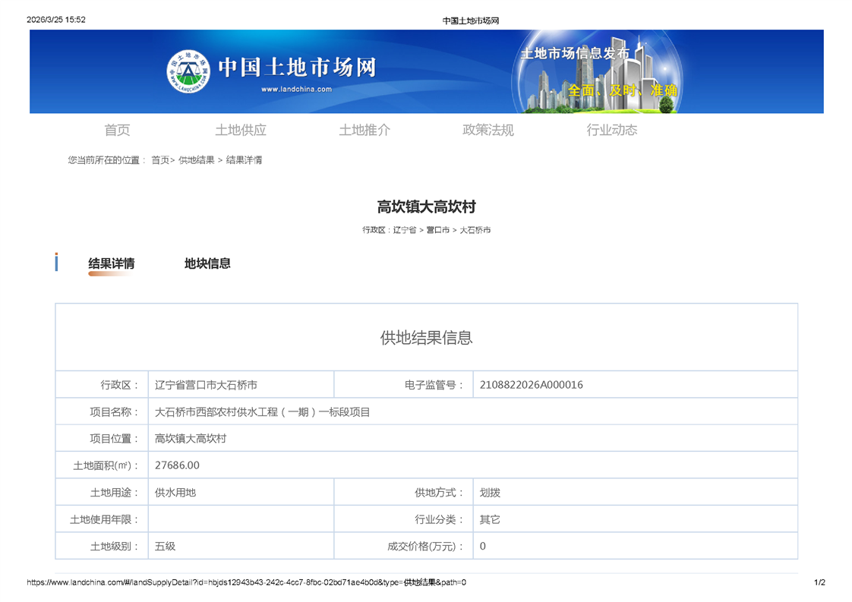Open the 土地供应 navigation menu
Image resolution: width=852 pixels, height=602 pixels.
pos(241,130)
